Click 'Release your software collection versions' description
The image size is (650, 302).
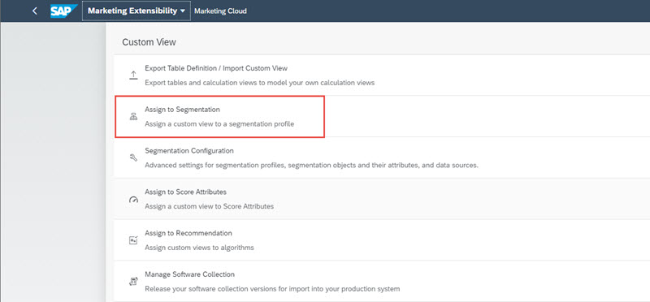point(272,289)
